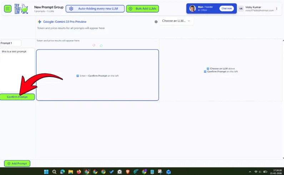Open the three-dot user menu

pyautogui.click(x=276, y=9)
